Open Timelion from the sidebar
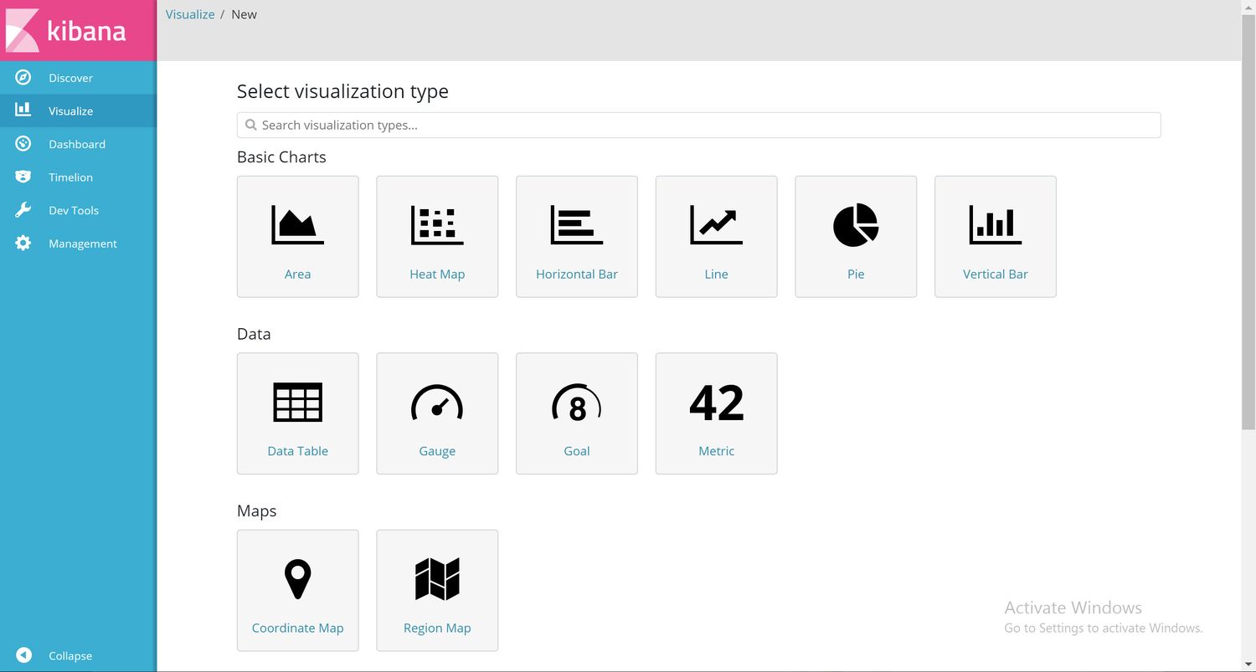The height and width of the screenshot is (672, 1256). click(x=70, y=177)
